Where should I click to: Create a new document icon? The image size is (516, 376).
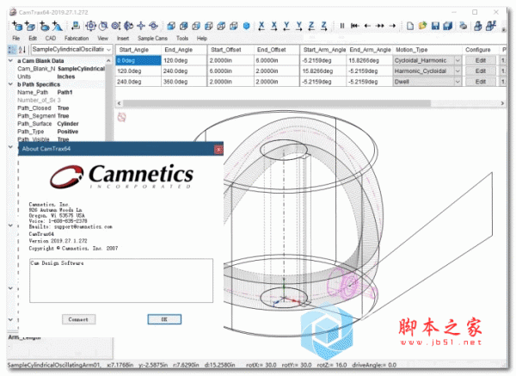[410, 26]
